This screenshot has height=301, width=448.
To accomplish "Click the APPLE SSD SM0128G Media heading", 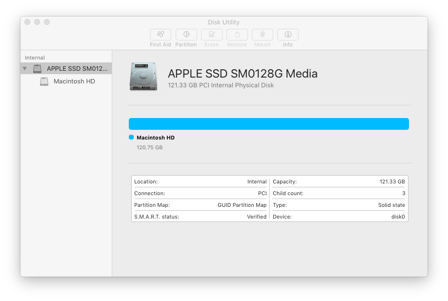I will pyautogui.click(x=243, y=74).
